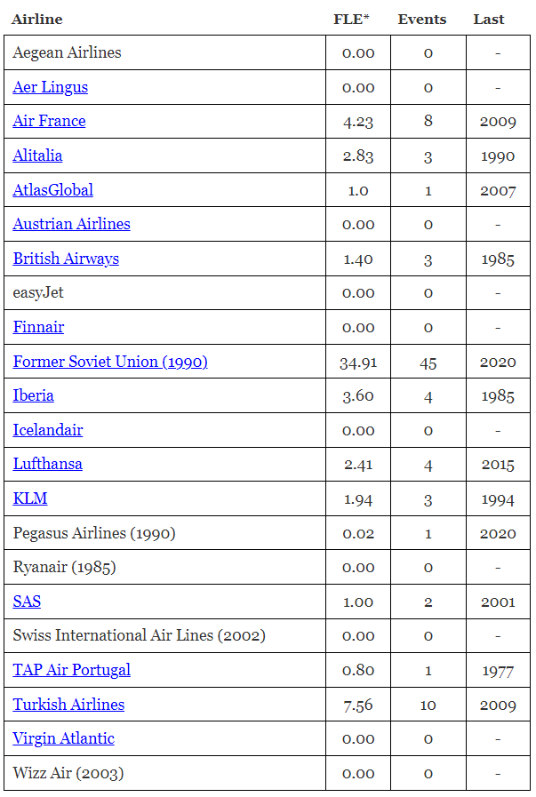
Task: Visit the Virgin Atlantic link
Action: pyautogui.click(x=63, y=738)
